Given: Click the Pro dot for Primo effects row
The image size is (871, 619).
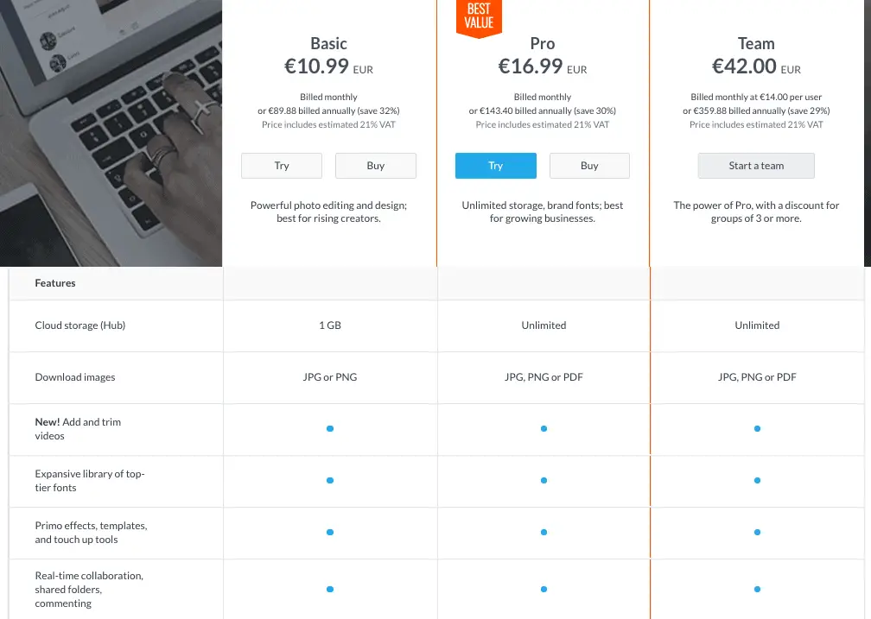Looking at the screenshot, I should (544, 532).
